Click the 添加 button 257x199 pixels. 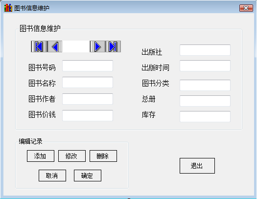tap(41, 156)
